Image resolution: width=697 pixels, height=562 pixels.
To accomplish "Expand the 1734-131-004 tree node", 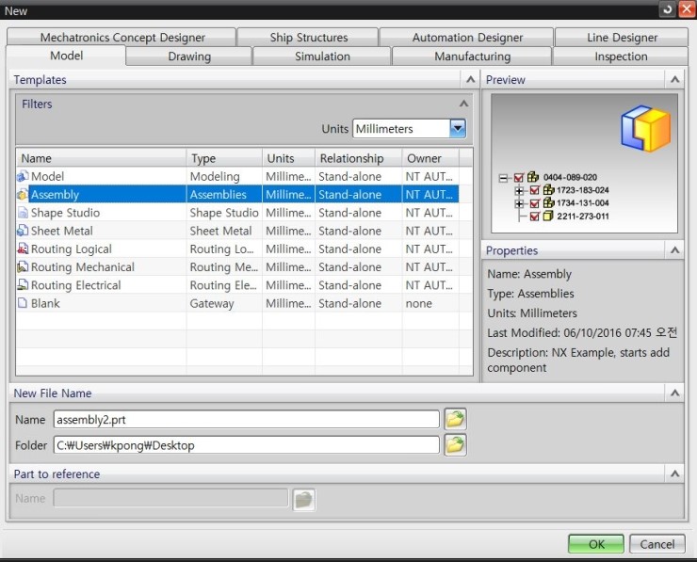I will [519, 203].
